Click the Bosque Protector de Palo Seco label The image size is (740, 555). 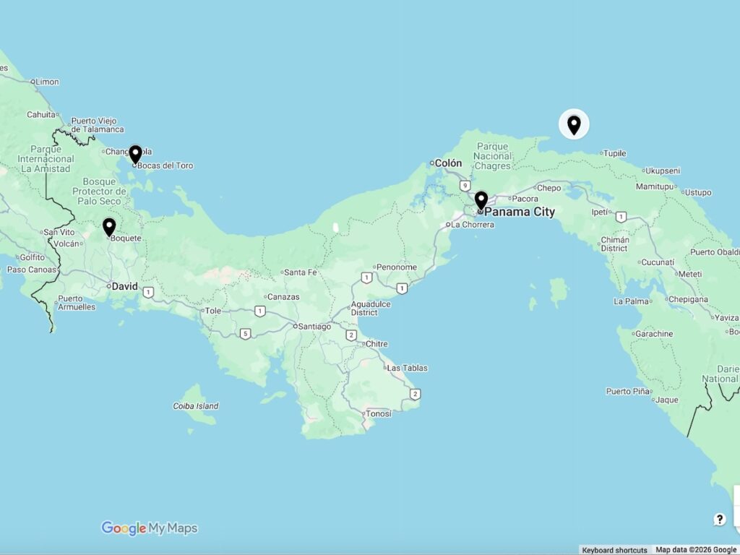point(100,191)
